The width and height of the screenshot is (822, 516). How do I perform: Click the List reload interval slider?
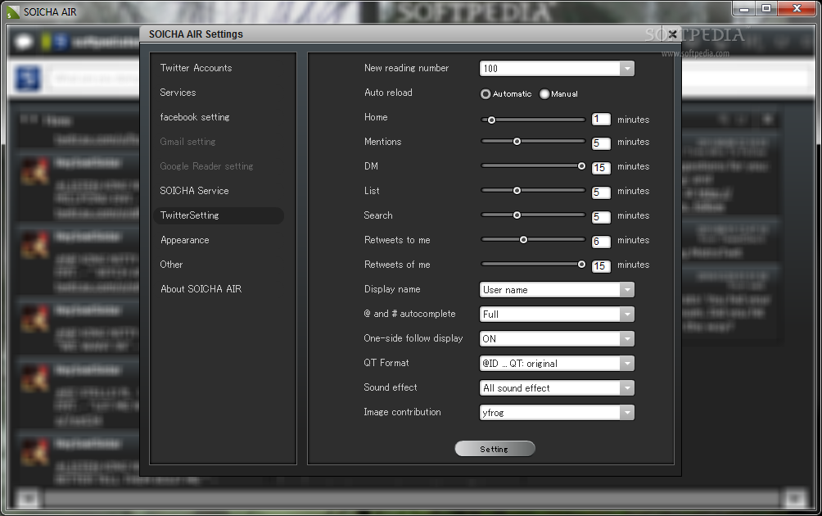[533, 190]
